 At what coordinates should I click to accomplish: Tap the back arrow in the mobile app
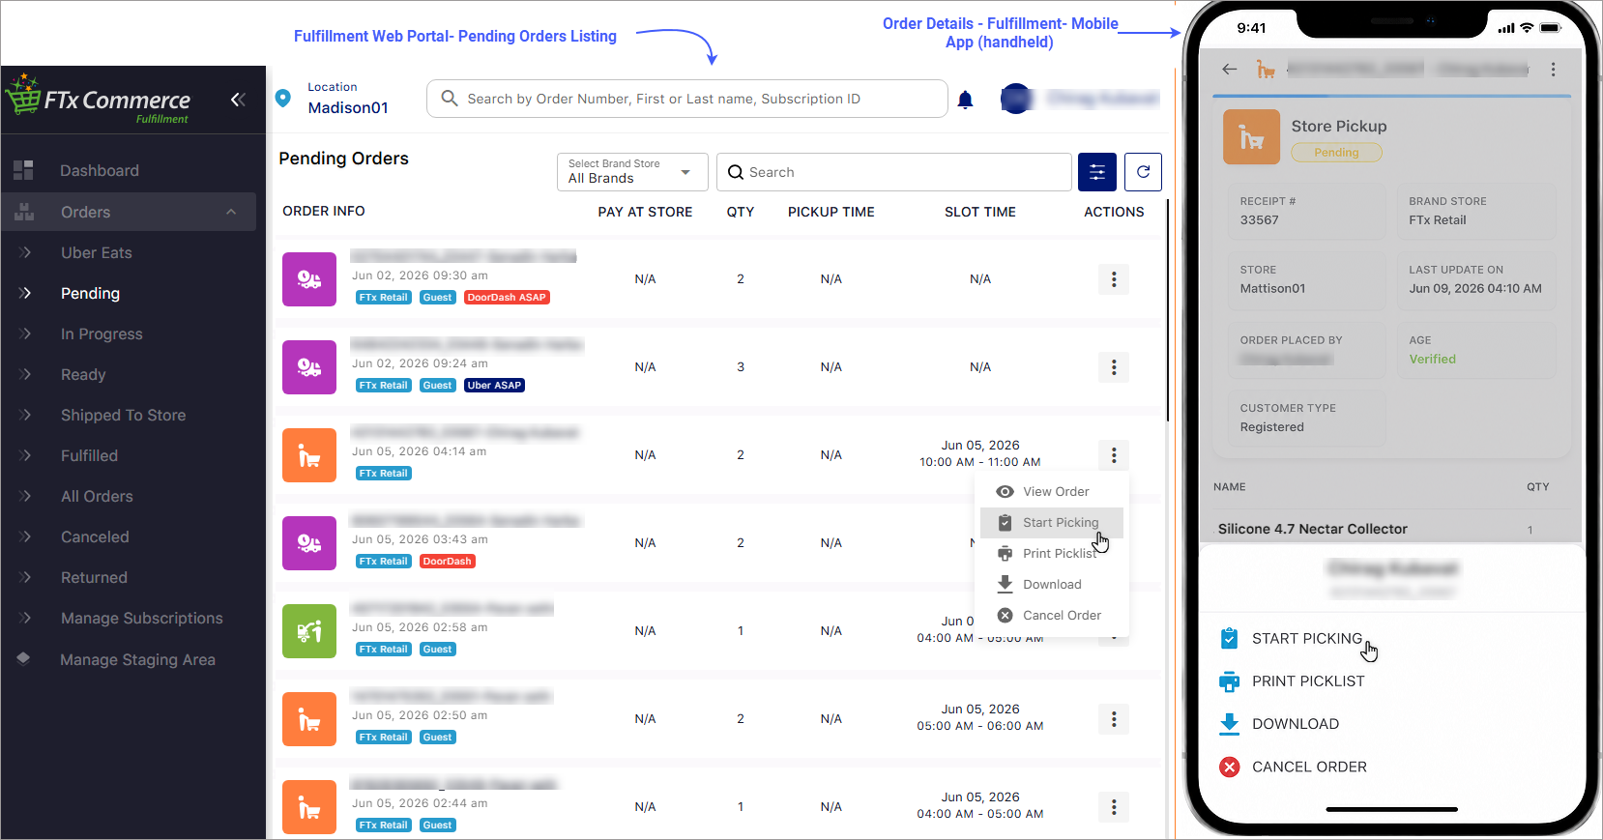coord(1230,70)
